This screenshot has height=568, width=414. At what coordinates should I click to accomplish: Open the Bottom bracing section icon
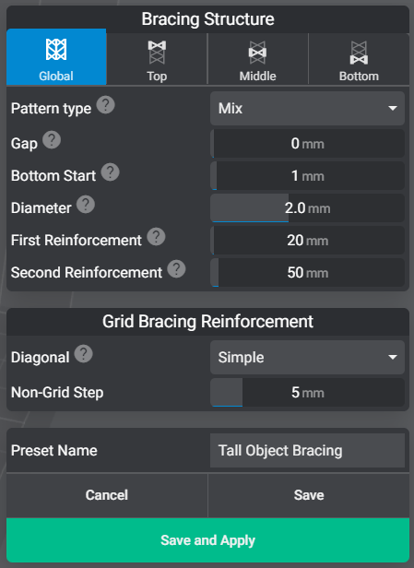tap(359, 53)
